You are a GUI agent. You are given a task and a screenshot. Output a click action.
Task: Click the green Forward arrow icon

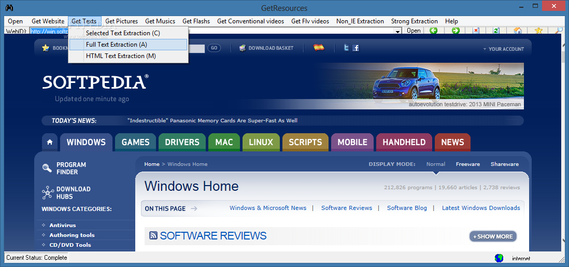(x=456, y=31)
